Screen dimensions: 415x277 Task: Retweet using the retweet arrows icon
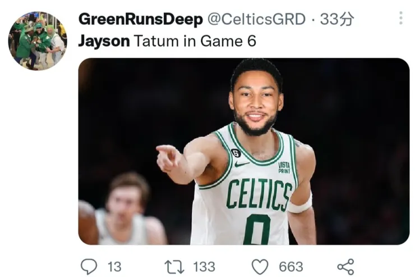pos(174,267)
